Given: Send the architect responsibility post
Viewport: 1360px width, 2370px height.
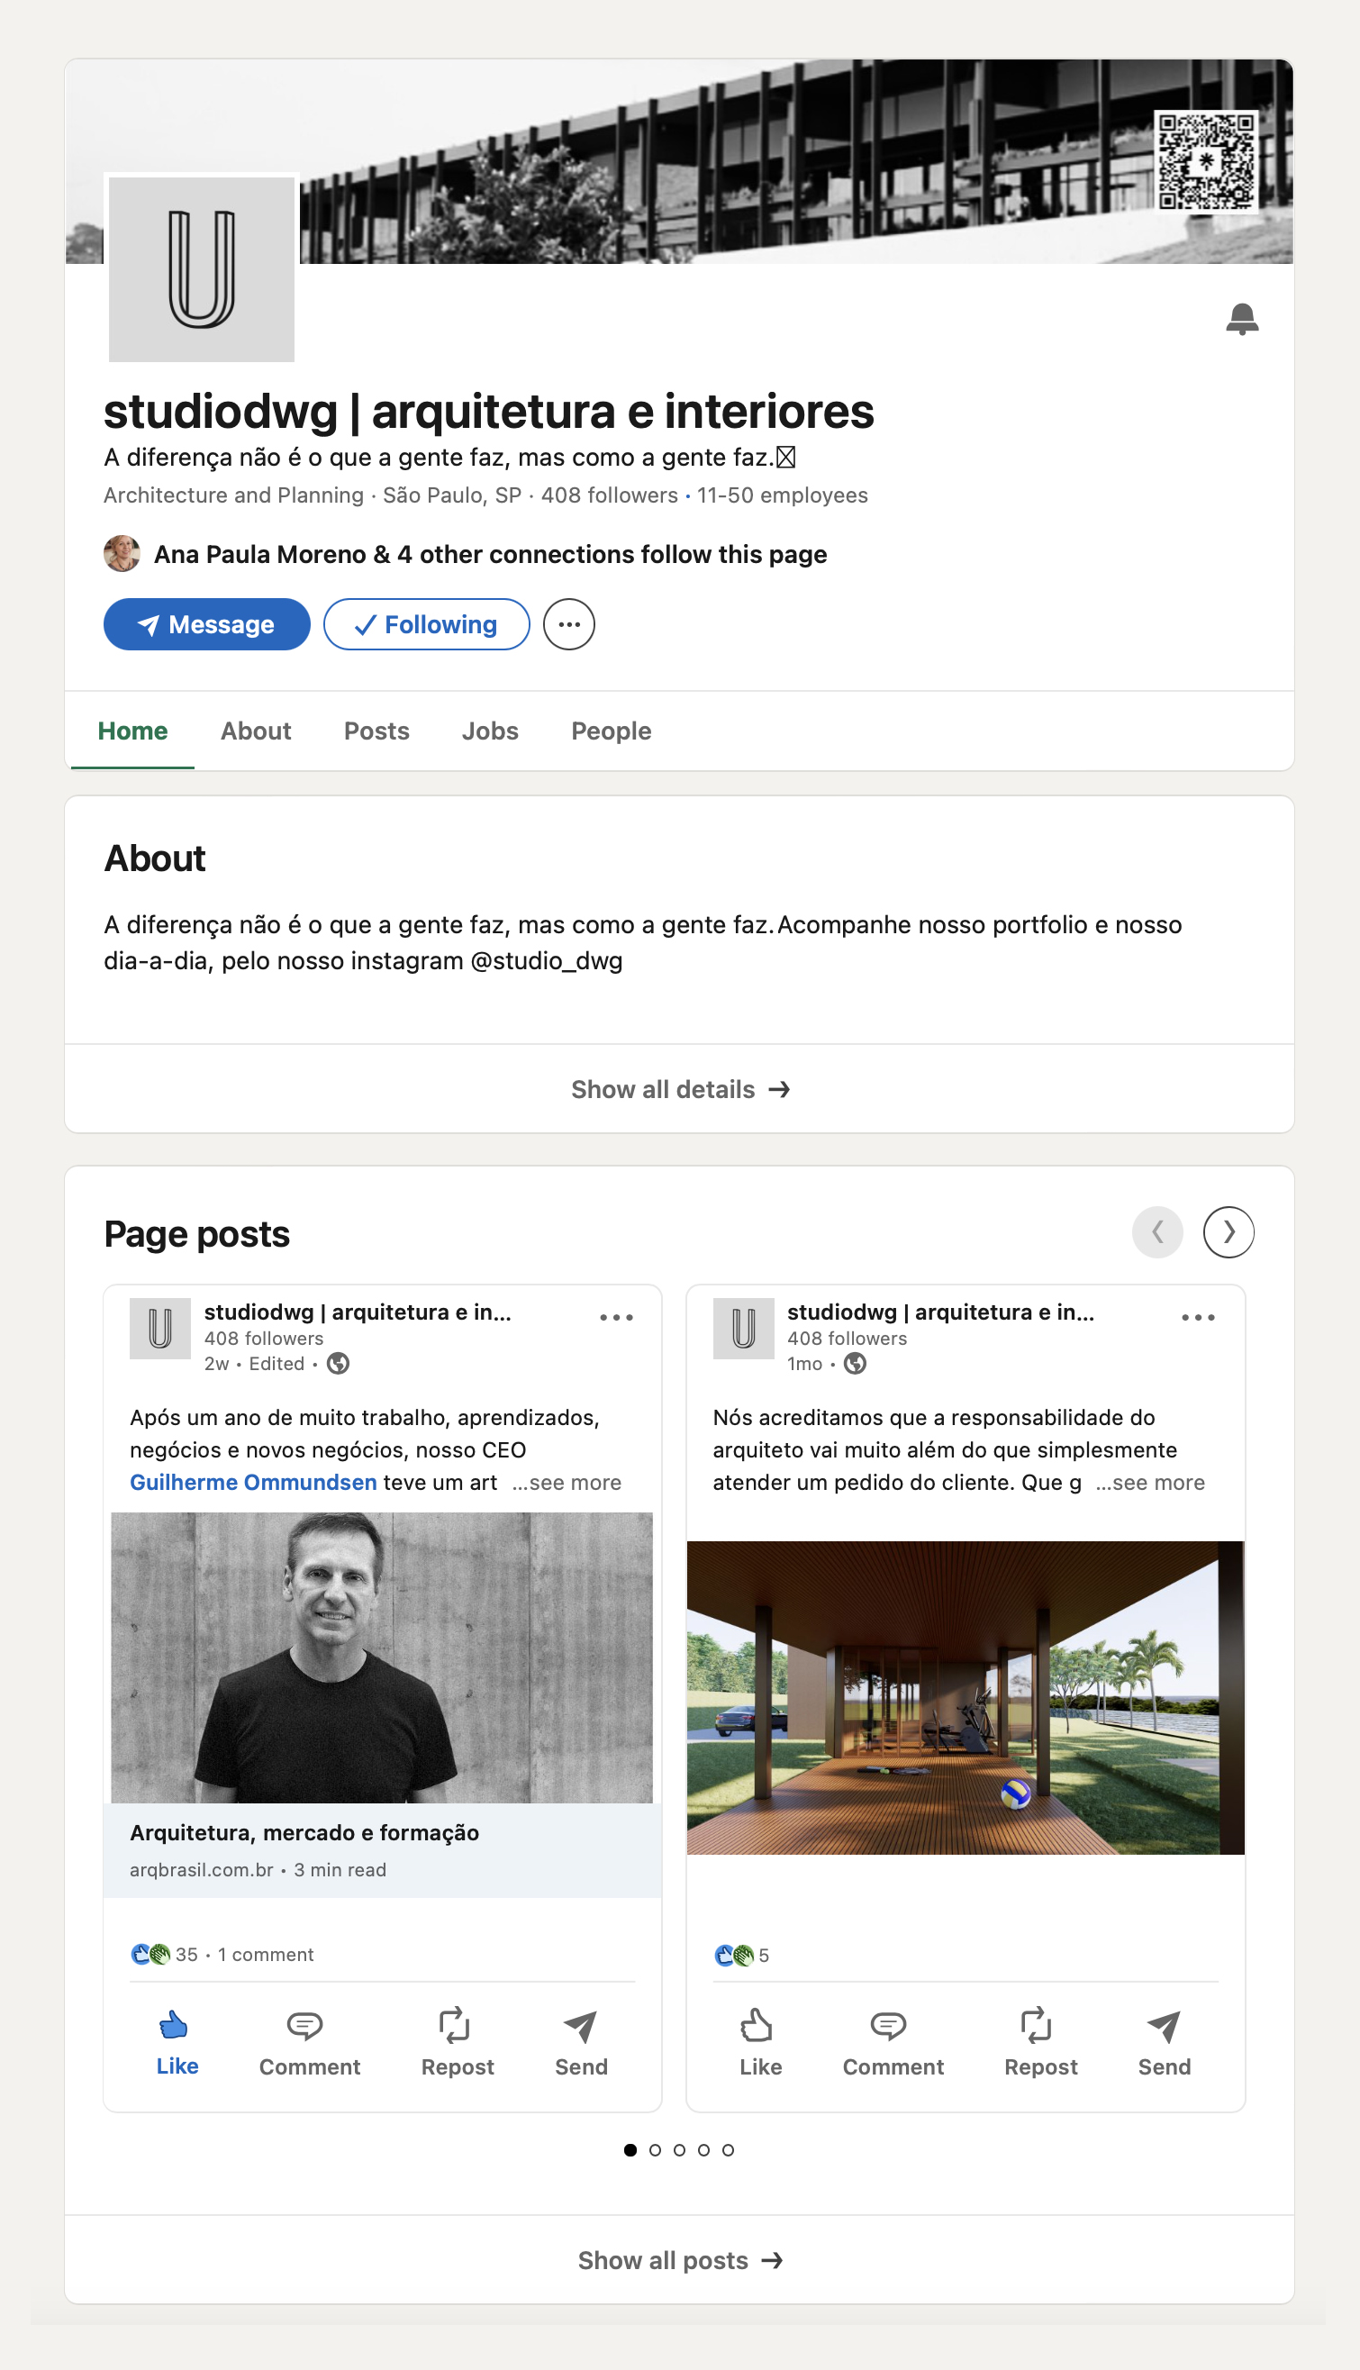Looking at the screenshot, I should point(1164,2044).
